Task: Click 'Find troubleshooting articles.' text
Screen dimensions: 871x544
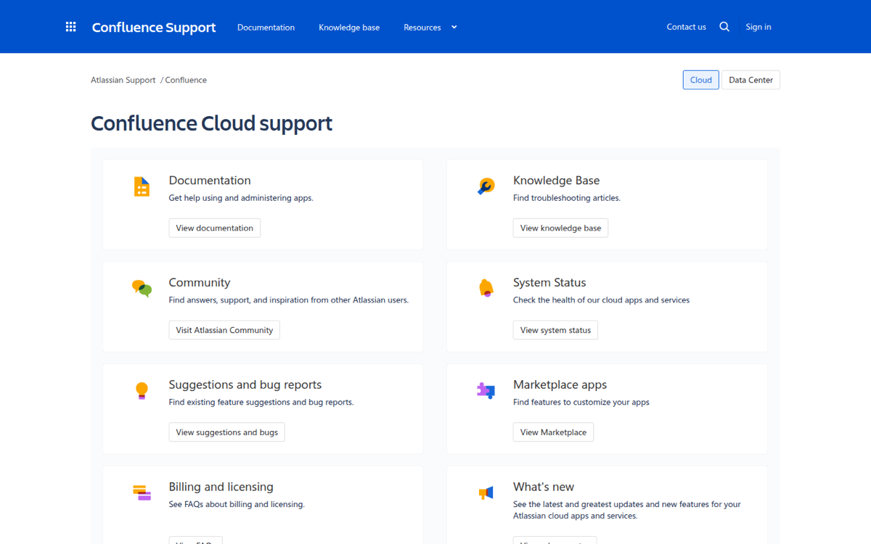Action: [567, 198]
